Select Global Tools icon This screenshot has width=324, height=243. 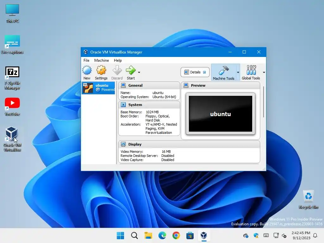pyautogui.click(x=251, y=70)
